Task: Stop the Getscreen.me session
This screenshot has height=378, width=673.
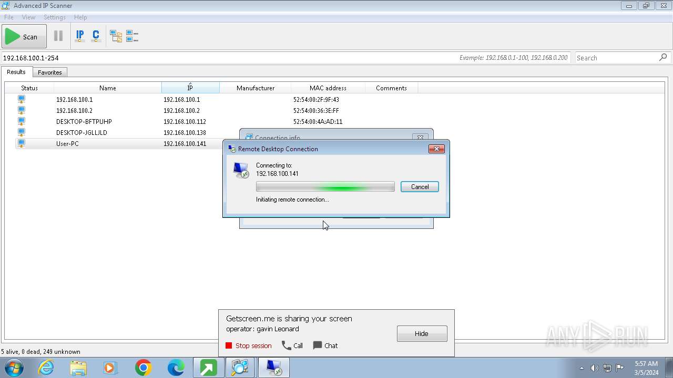Action: pos(249,345)
